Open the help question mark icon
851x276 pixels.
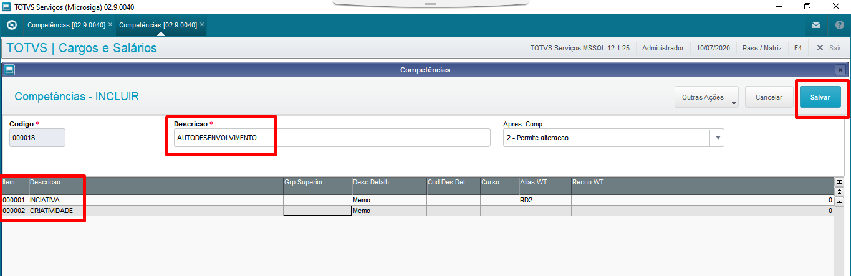839,26
